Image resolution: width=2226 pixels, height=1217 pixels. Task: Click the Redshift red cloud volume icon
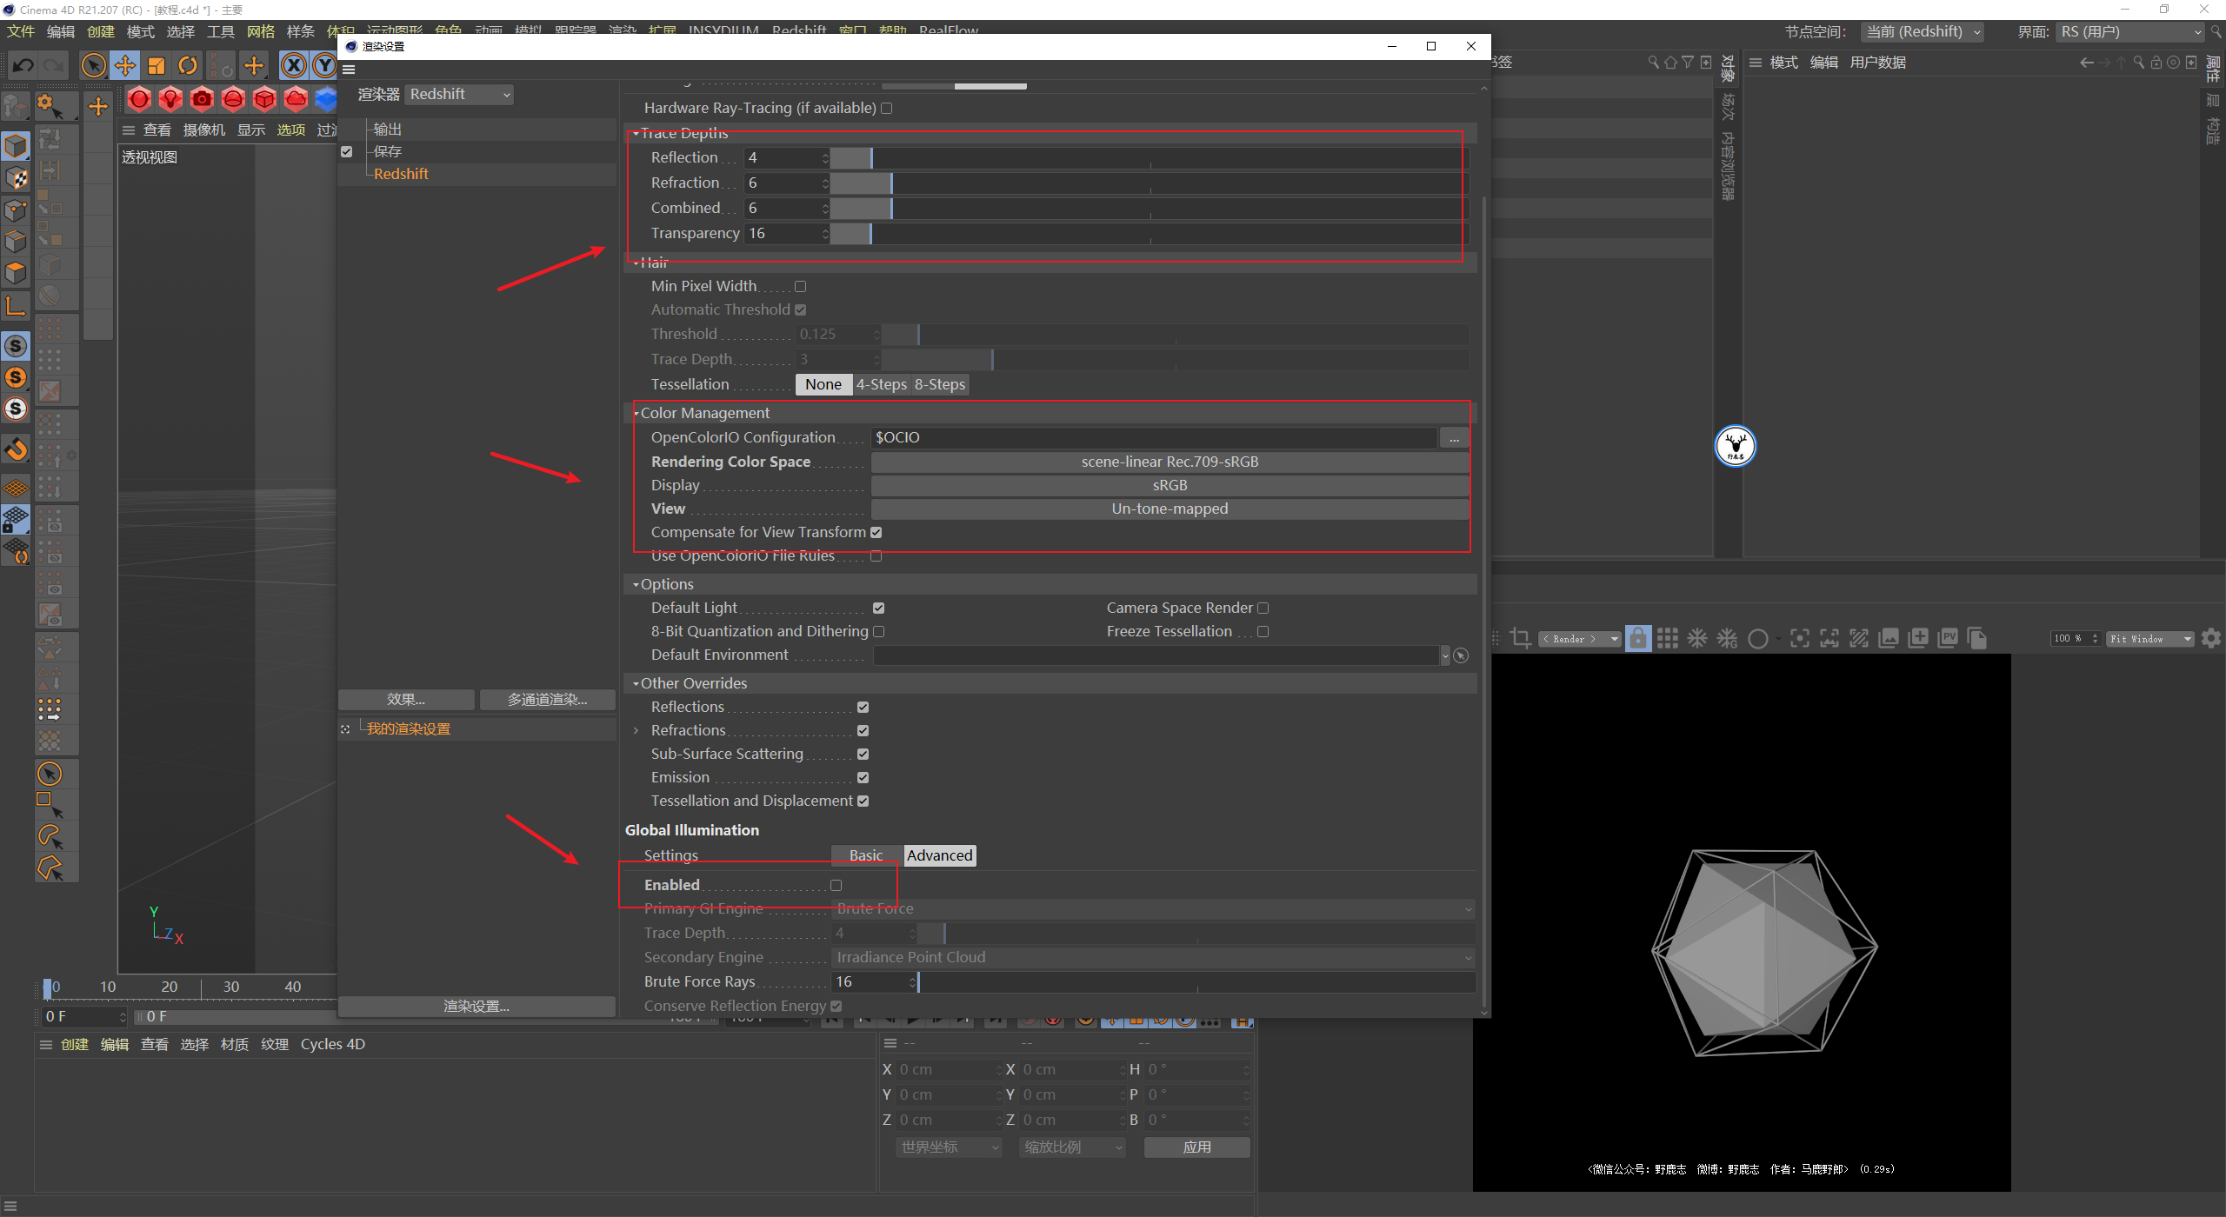coord(296,99)
